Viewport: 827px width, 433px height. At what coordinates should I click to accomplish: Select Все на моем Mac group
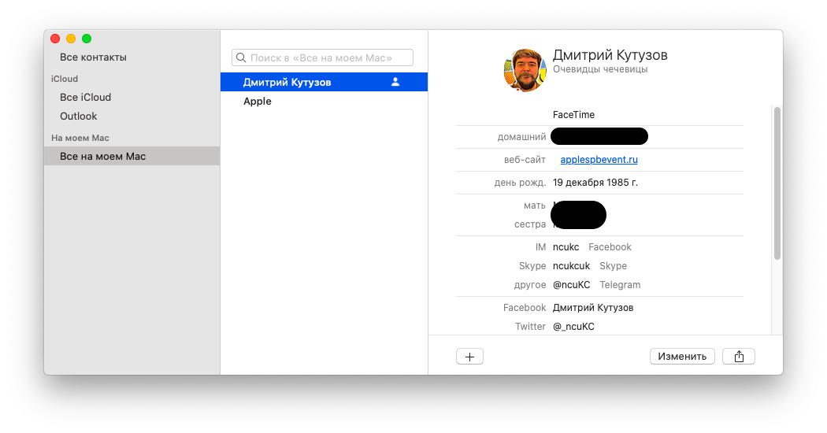(x=132, y=156)
